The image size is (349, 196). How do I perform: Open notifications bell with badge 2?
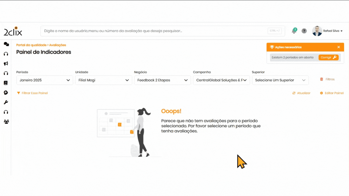[294, 31]
